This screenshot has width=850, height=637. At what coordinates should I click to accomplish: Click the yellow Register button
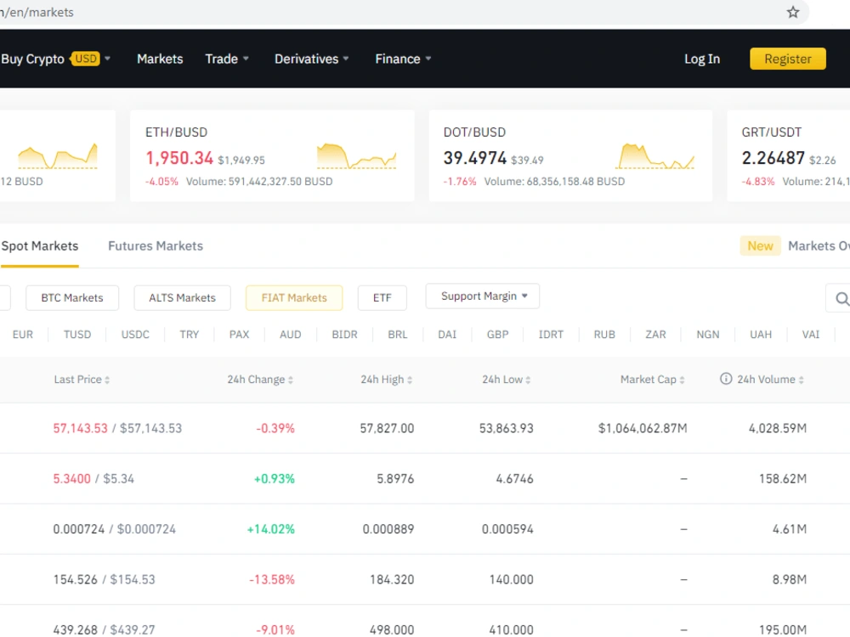tap(788, 59)
